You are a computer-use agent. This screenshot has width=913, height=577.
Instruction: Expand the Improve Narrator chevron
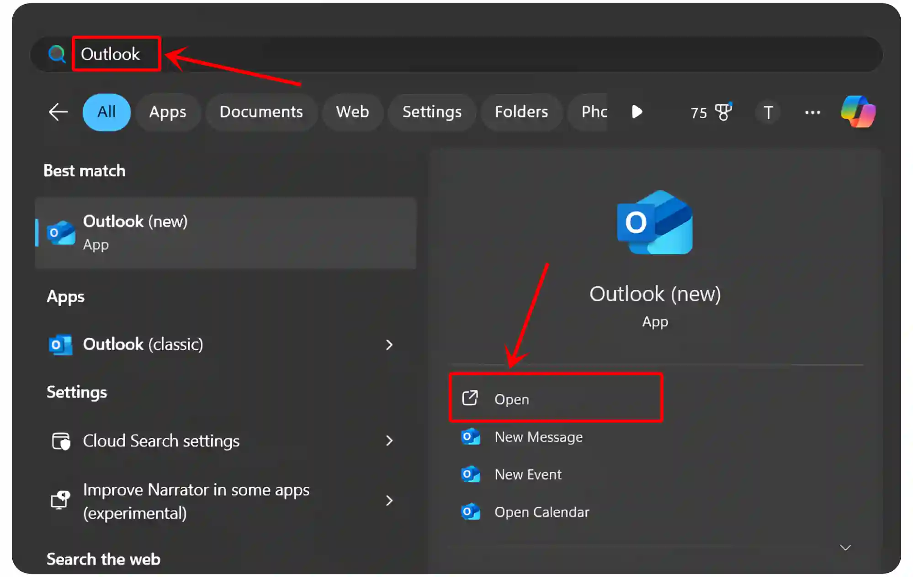click(389, 501)
